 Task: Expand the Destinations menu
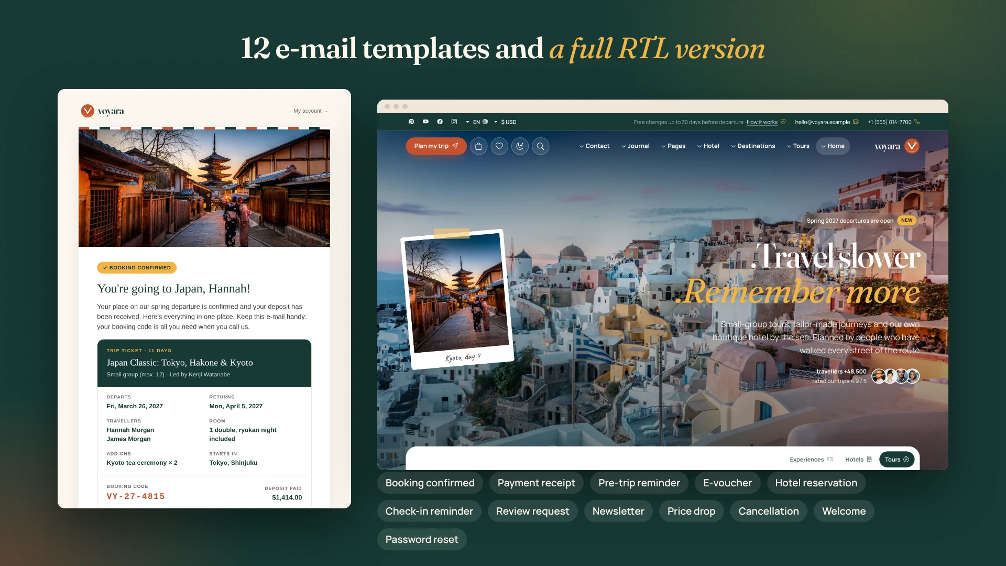click(753, 146)
